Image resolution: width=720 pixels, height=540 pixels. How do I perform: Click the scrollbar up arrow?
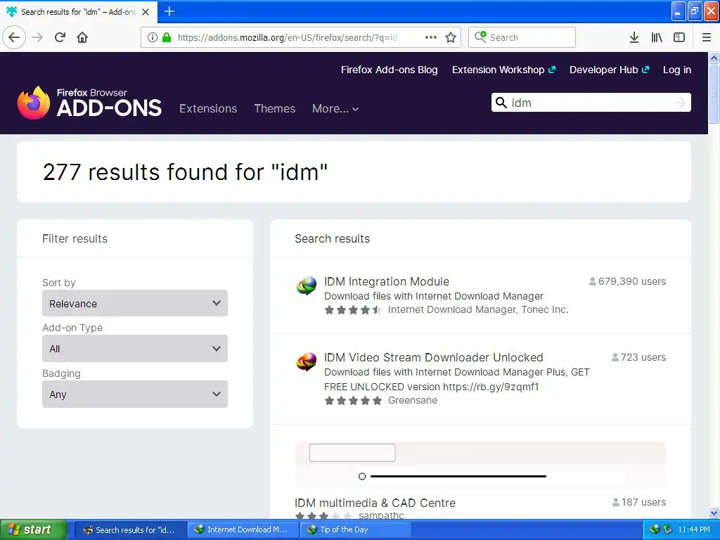coord(714,58)
